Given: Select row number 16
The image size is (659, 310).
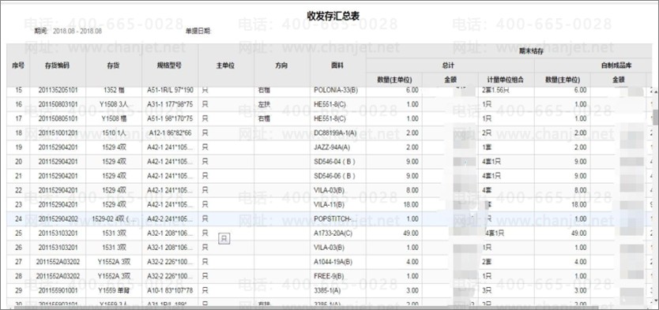Looking at the screenshot, I should point(18,104).
